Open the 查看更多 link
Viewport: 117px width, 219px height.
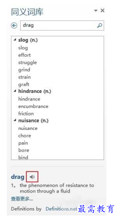[22, 199]
